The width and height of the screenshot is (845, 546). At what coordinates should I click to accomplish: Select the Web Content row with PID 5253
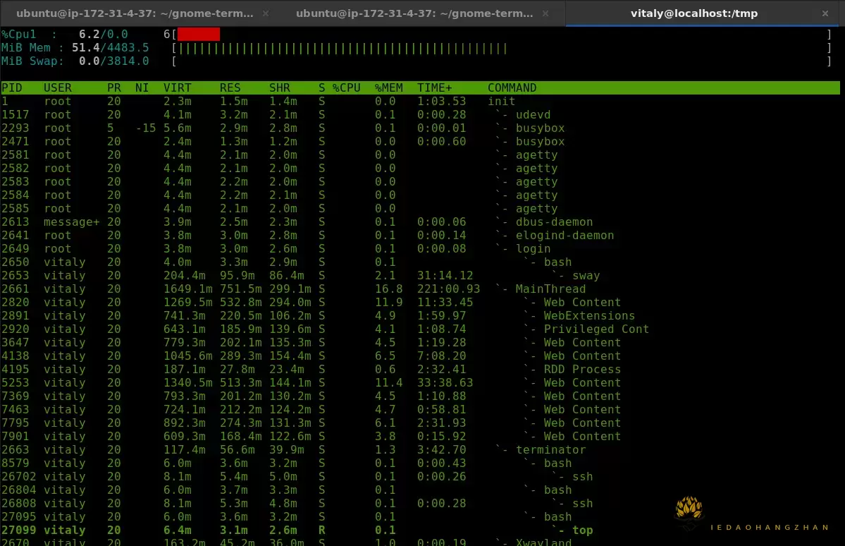pyautogui.click(x=420, y=383)
